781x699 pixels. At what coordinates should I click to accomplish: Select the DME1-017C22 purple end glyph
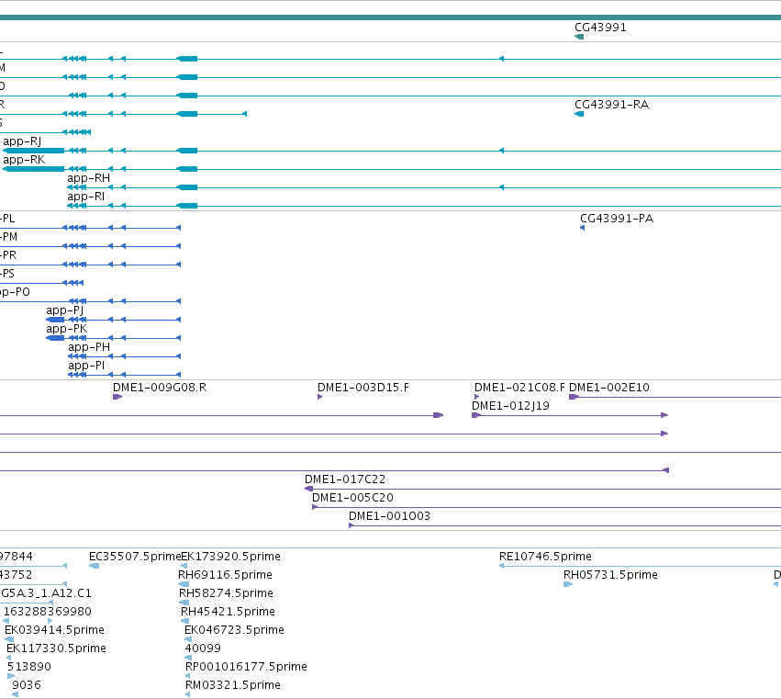coord(308,489)
